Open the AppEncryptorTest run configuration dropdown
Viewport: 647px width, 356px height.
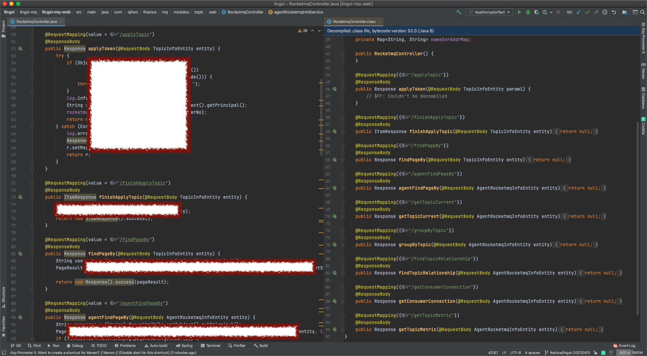point(489,12)
